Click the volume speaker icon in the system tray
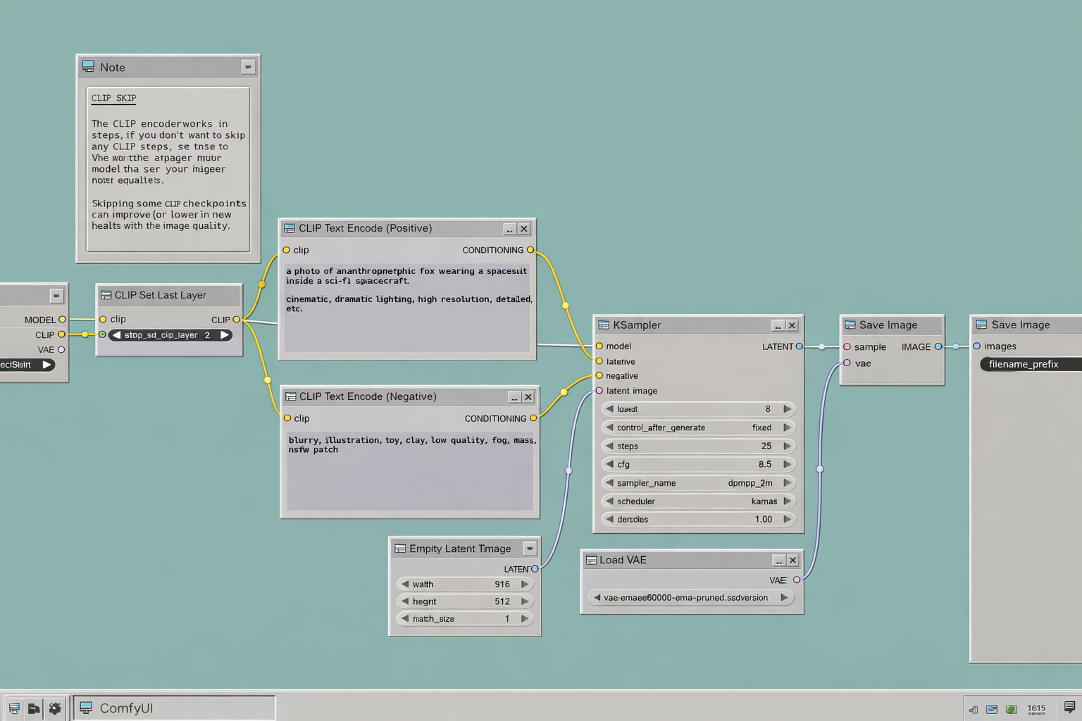The height and width of the screenshot is (721, 1082). tap(974, 709)
